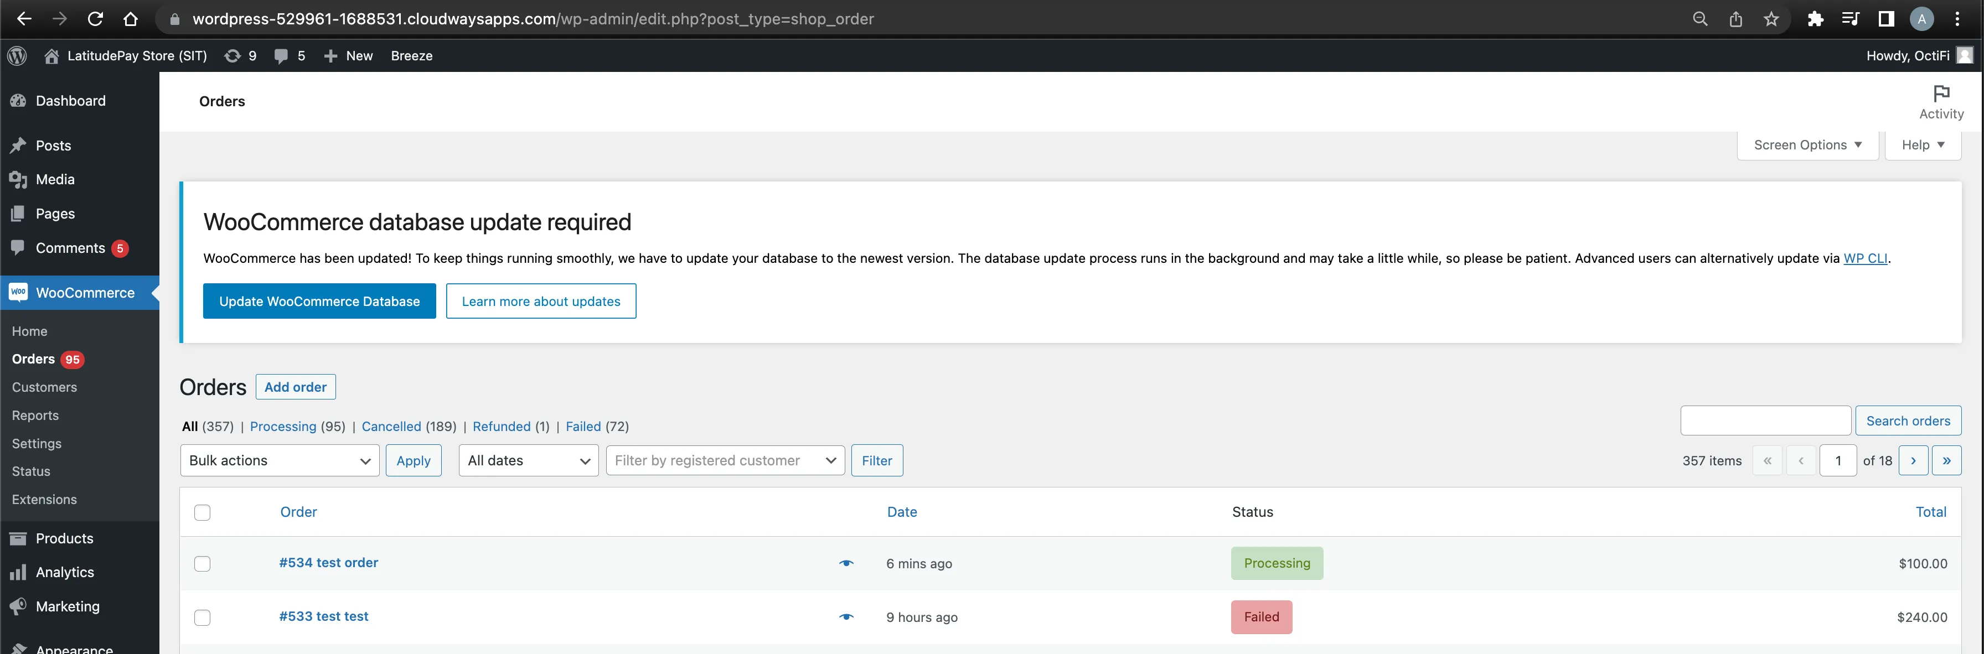Open the browser extensions puzzle icon
Viewport: 1984px width, 654px height.
tap(1815, 19)
